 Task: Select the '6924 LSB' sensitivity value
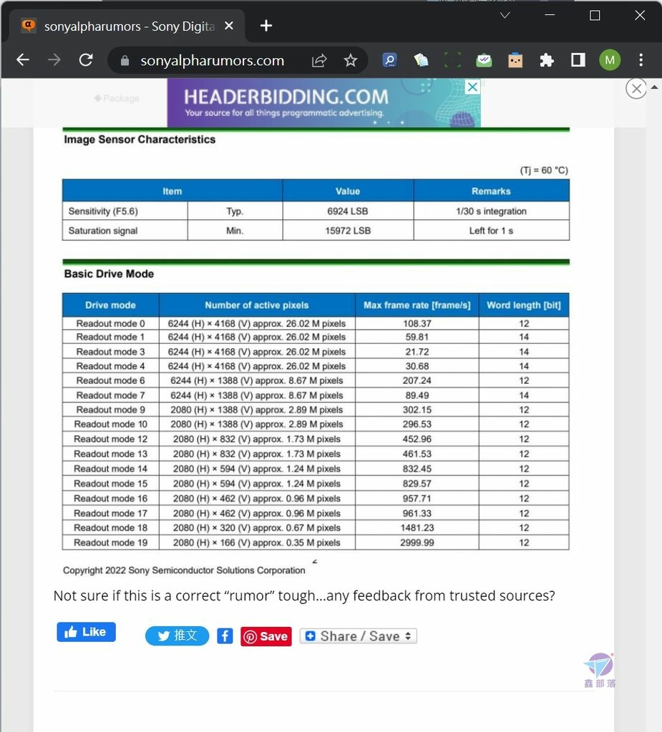click(348, 211)
